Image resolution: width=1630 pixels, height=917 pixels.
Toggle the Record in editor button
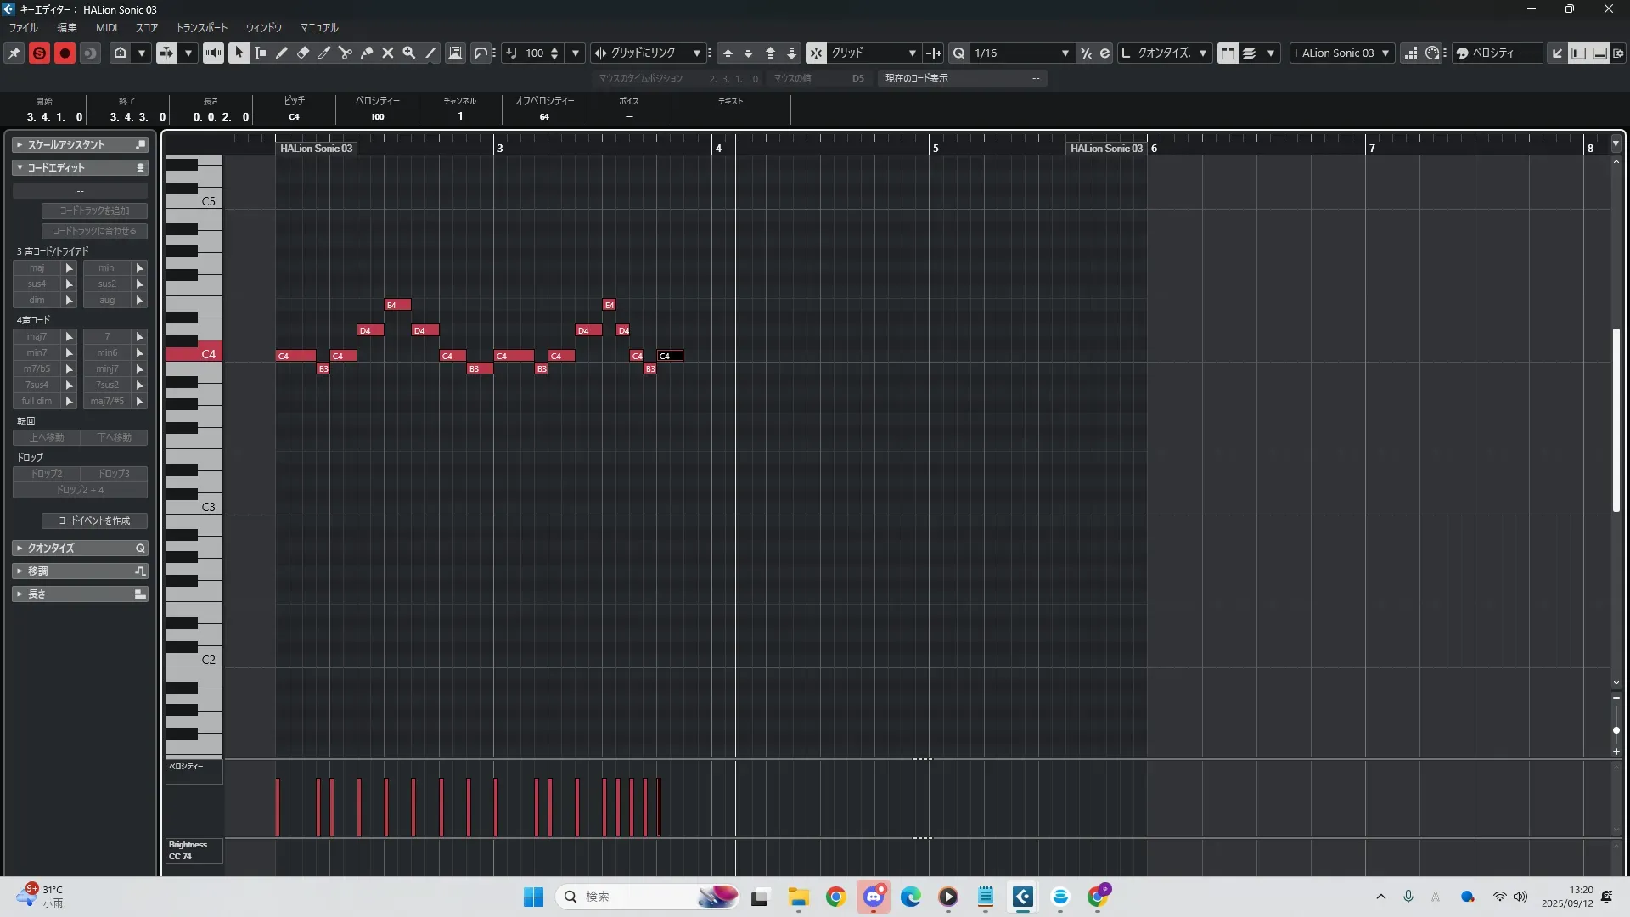pos(65,53)
